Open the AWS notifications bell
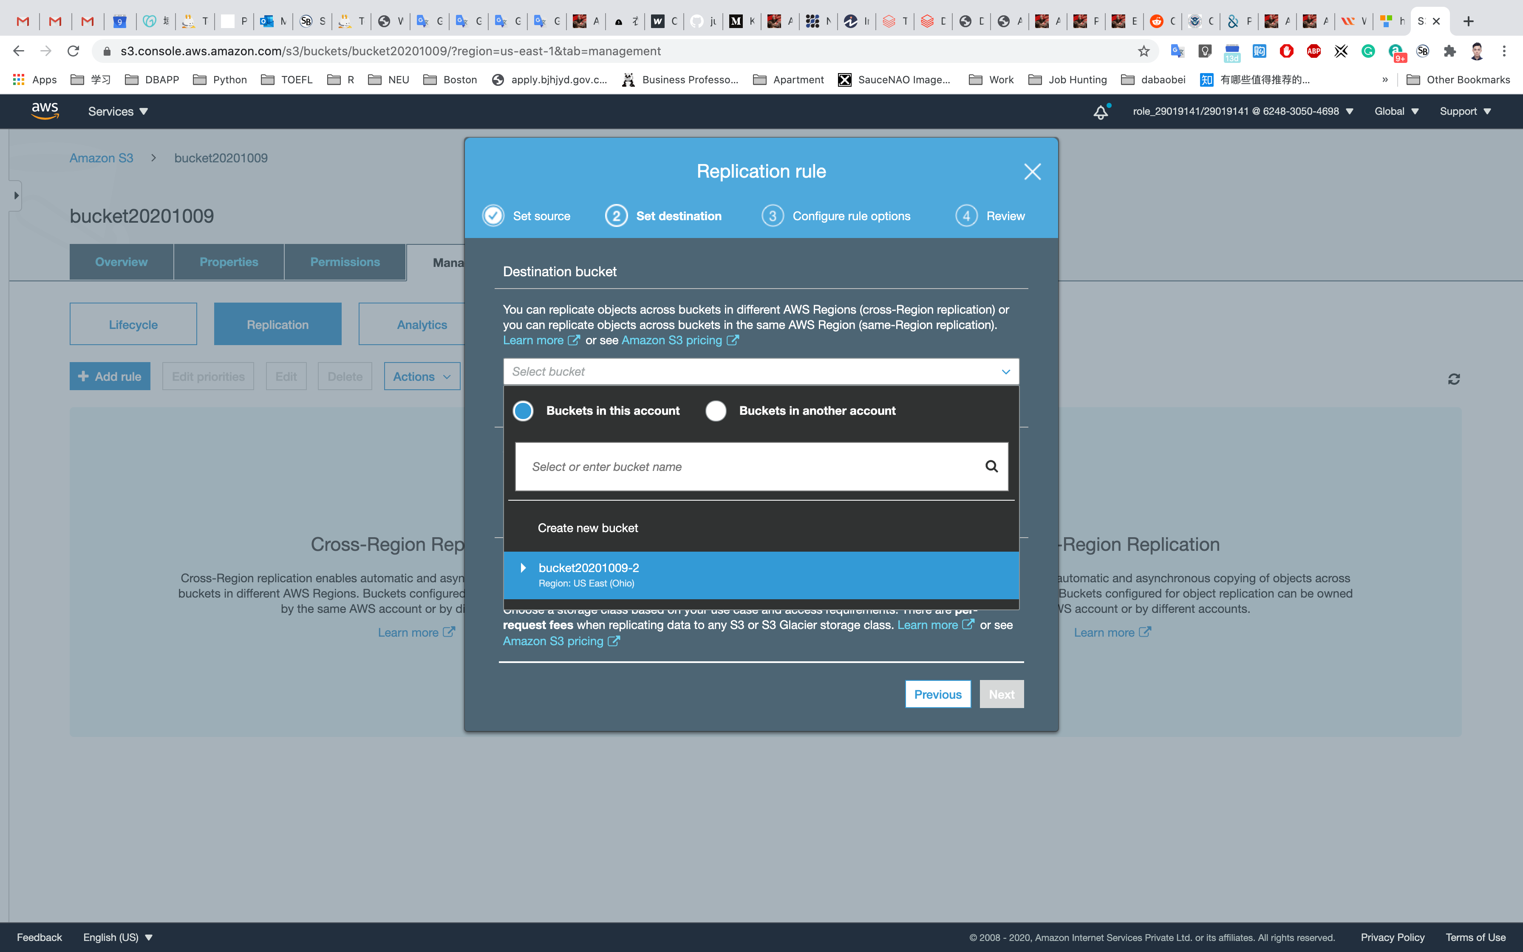This screenshot has height=952, width=1523. (1100, 112)
